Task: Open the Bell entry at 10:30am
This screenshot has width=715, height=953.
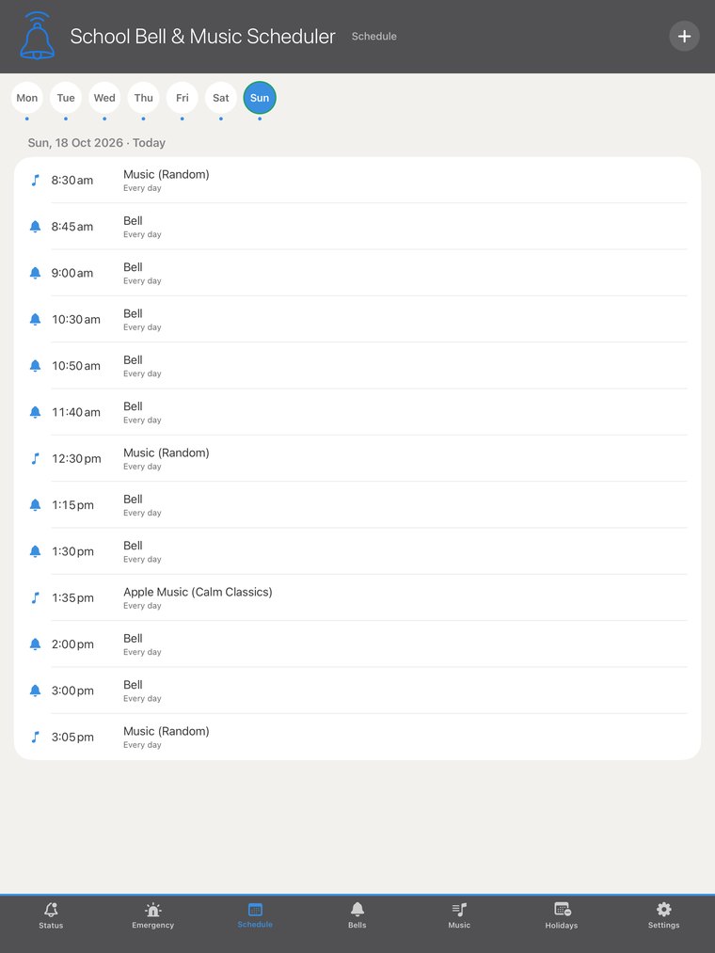Action: pyautogui.click(x=357, y=319)
